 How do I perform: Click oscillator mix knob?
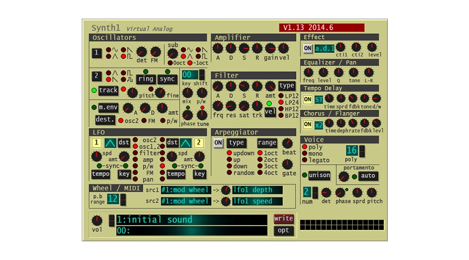tap(187, 93)
